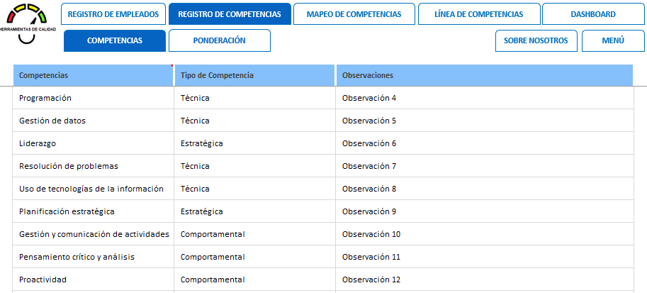Click the Sobre Nosotros button
Image resolution: width=647 pixels, height=293 pixels.
(x=536, y=41)
